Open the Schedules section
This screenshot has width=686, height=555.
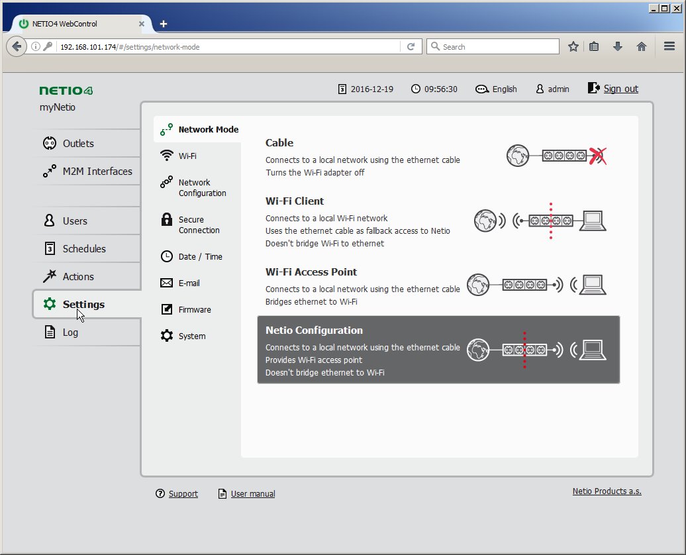click(84, 249)
